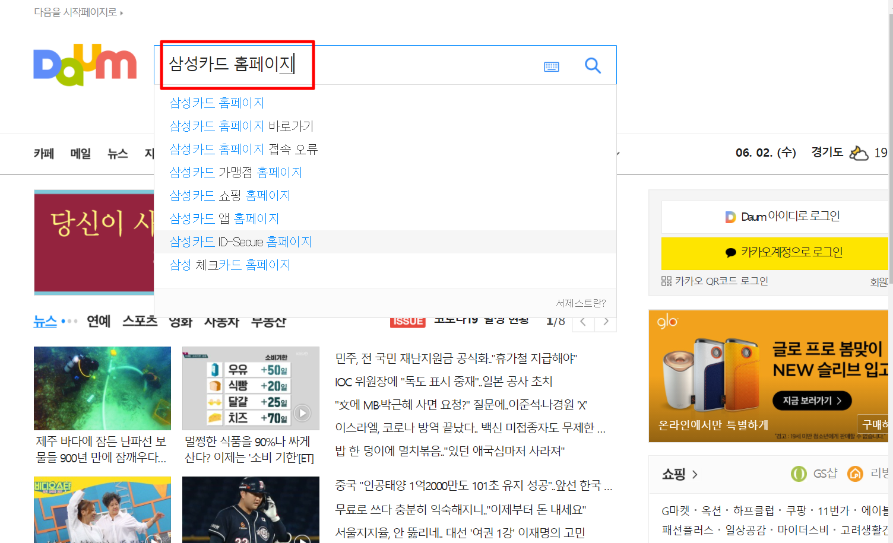Open the 제주 바다 diver thumbnail

coord(102,388)
